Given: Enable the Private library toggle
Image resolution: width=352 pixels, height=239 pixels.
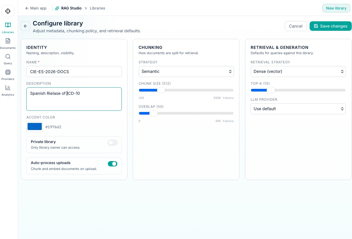Looking at the screenshot, I should point(113,142).
